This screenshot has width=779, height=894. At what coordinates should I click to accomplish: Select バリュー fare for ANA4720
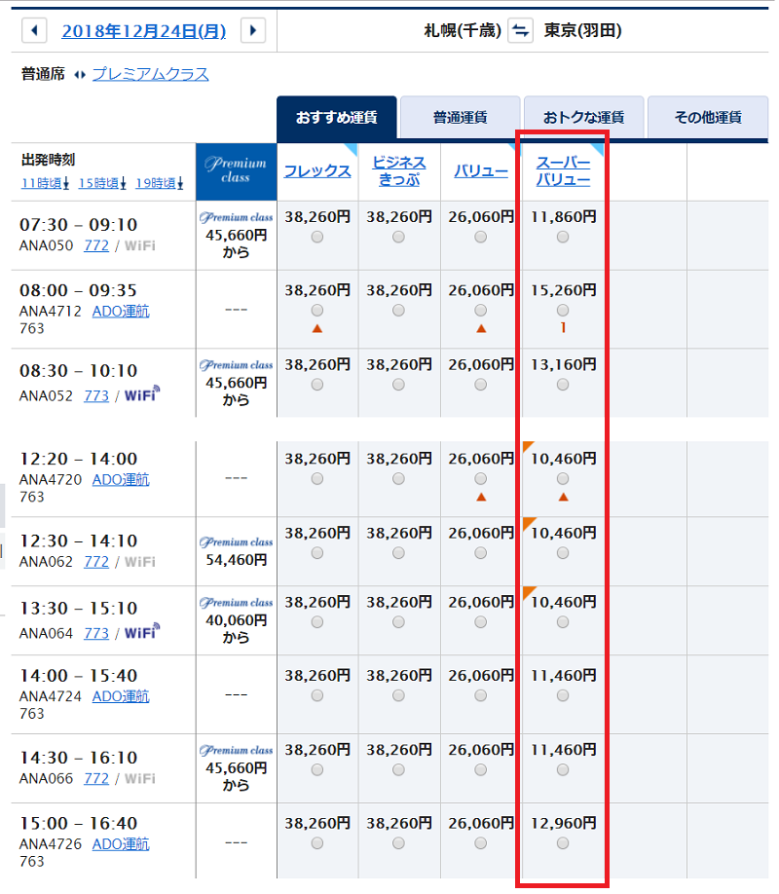[481, 478]
